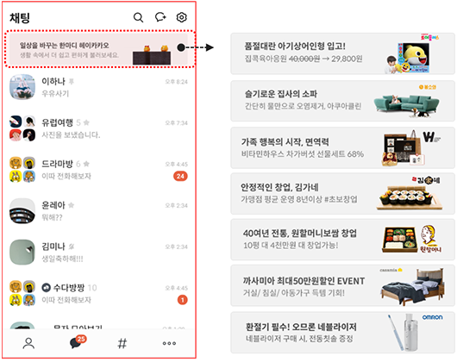Click the 24 unread badge on 드라마방

click(x=180, y=176)
